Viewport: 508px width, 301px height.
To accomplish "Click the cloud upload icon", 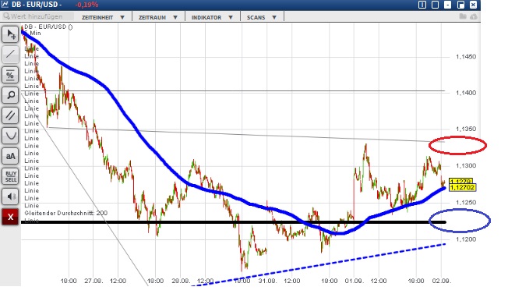I will pyautogui.click(x=474, y=16).
